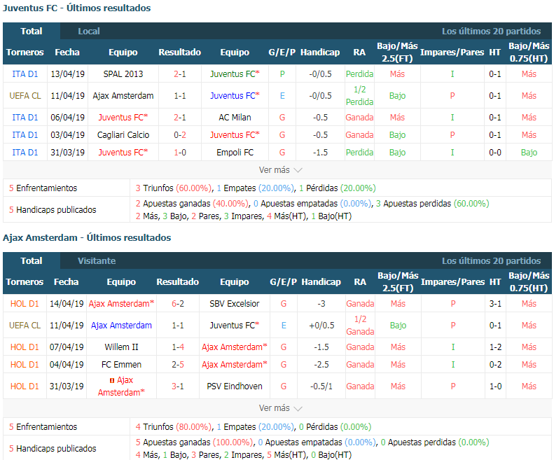The width and height of the screenshot is (554, 460).
Task: Click the red card icon beside Ajax Amsterdam
Action: coord(112,380)
